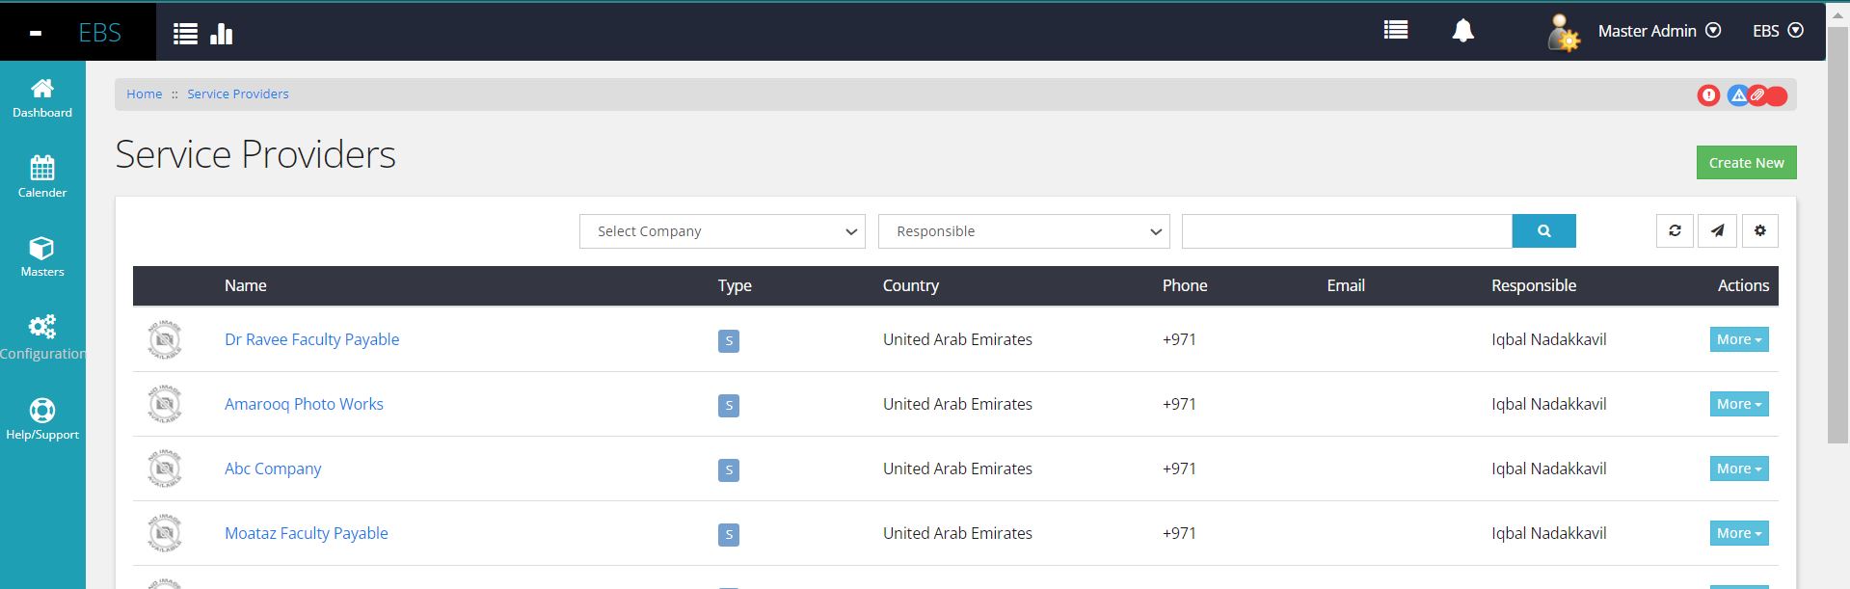Click the Home breadcrumb link
Image resolution: width=1850 pixels, height=589 pixels.
[145, 94]
